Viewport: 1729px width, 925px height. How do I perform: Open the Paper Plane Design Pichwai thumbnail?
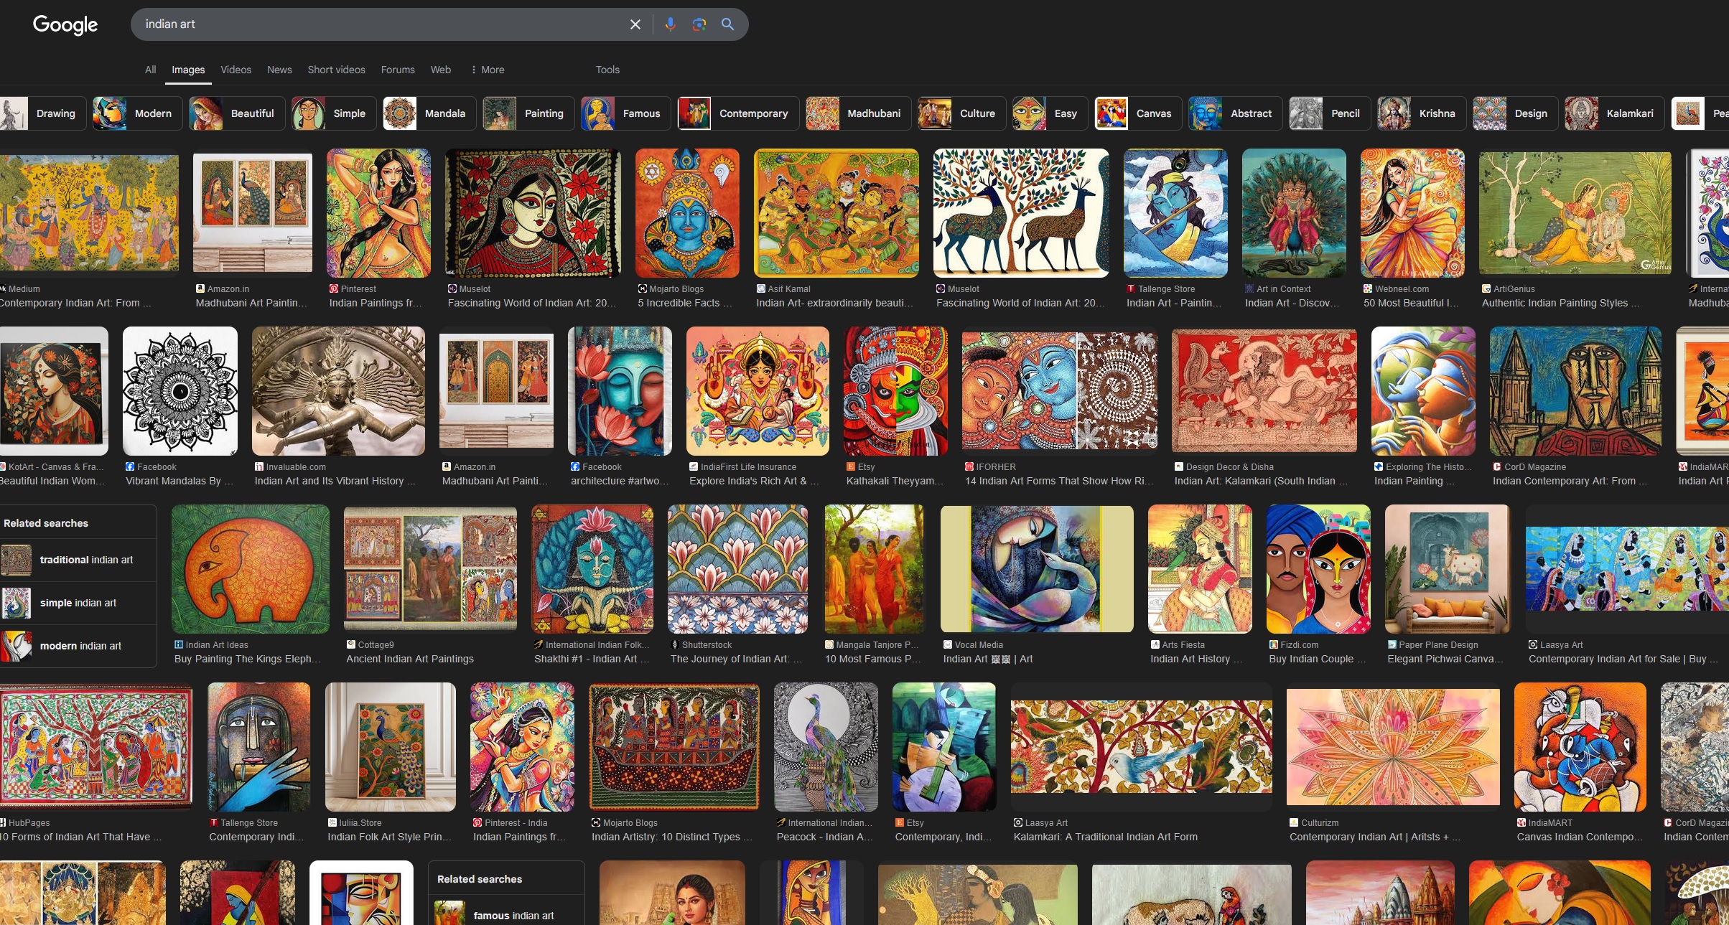[1448, 569]
